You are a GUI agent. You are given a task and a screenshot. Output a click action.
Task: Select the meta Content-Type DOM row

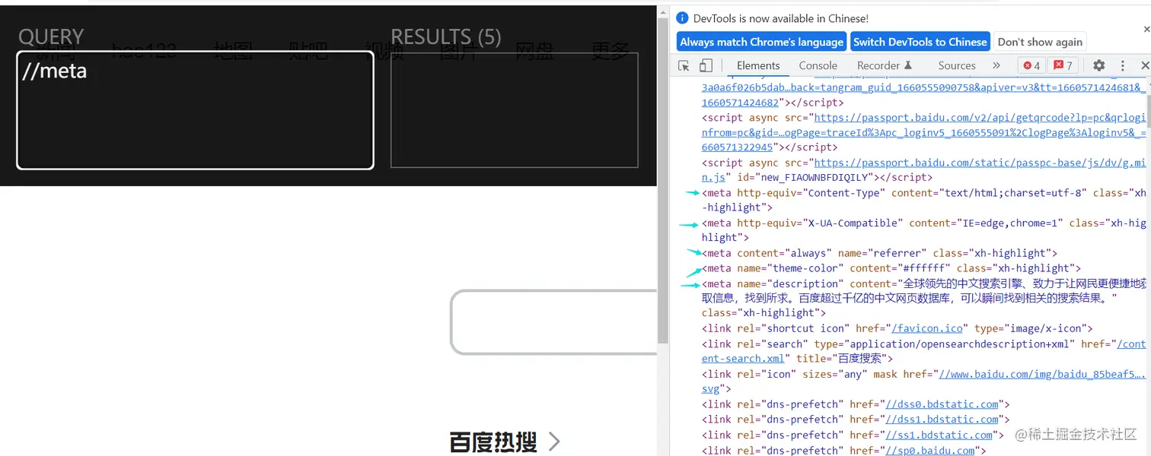[x=923, y=200]
